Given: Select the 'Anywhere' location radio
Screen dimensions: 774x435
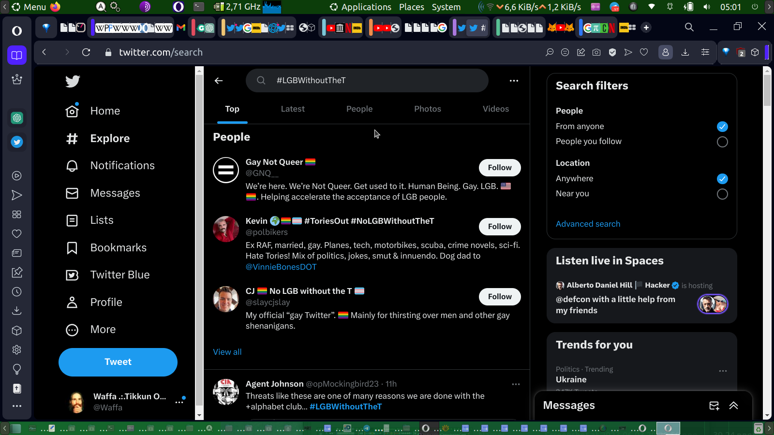Looking at the screenshot, I should pyautogui.click(x=722, y=179).
